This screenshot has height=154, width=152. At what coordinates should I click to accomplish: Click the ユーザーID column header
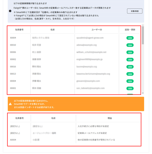97,30
